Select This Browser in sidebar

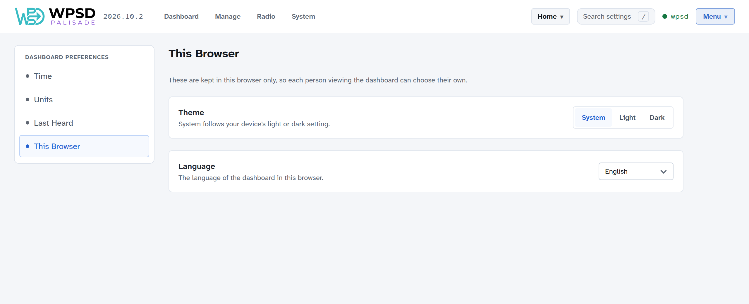click(84, 146)
